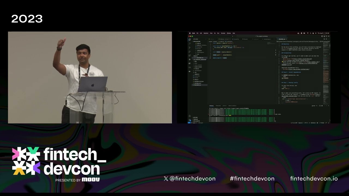Expand the OUTLINE section
This screenshot has height=196, width=349.
[x=195, y=117]
